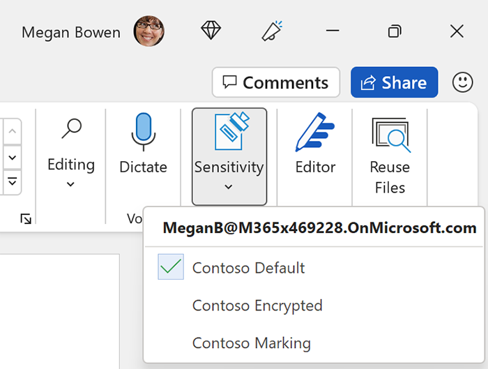Screen dimensions: 488x369
Task: Click the Sensitivity label icon in ribbon
Action: [x=231, y=131]
